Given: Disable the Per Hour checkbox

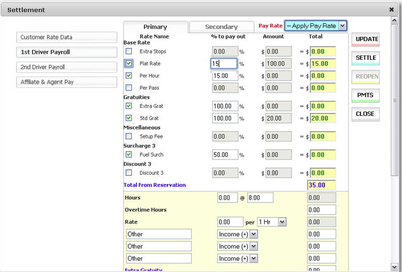Looking at the screenshot, I should tap(129, 75).
